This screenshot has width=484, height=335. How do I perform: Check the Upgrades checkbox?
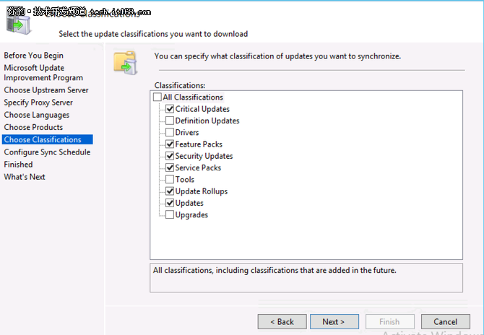pyautogui.click(x=170, y=214)
